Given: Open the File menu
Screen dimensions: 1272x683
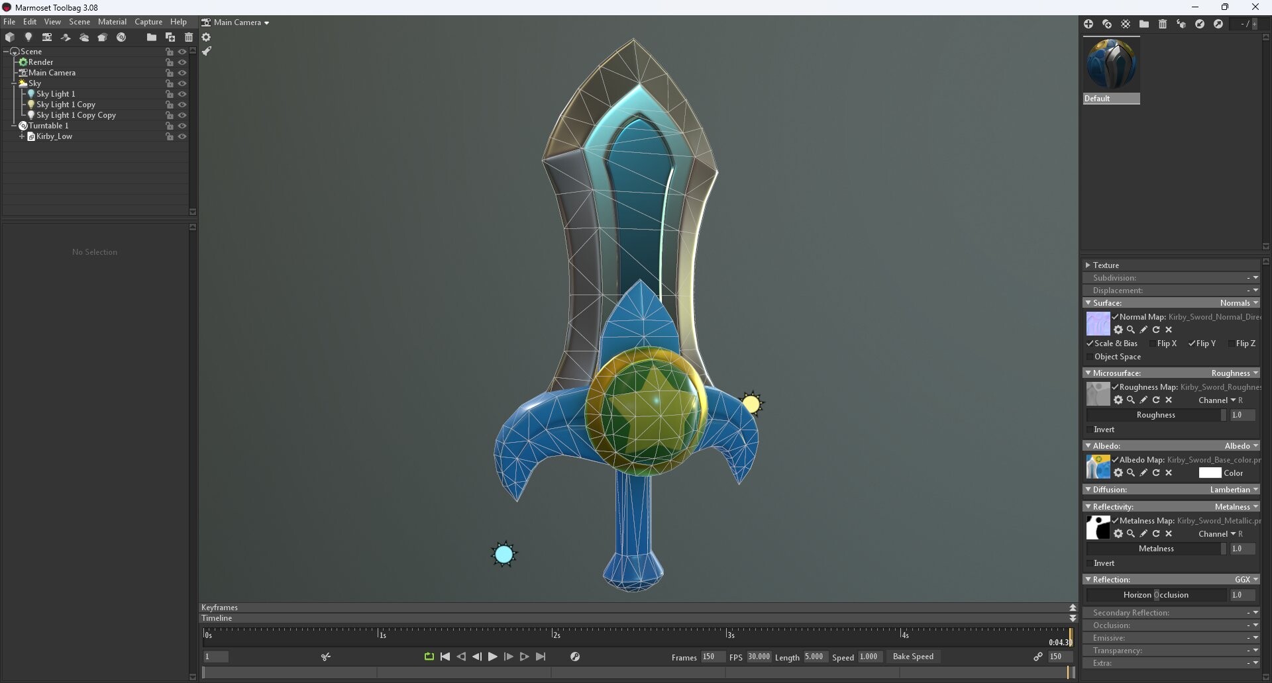Looking at the screenshot, I should pos(9,22).
